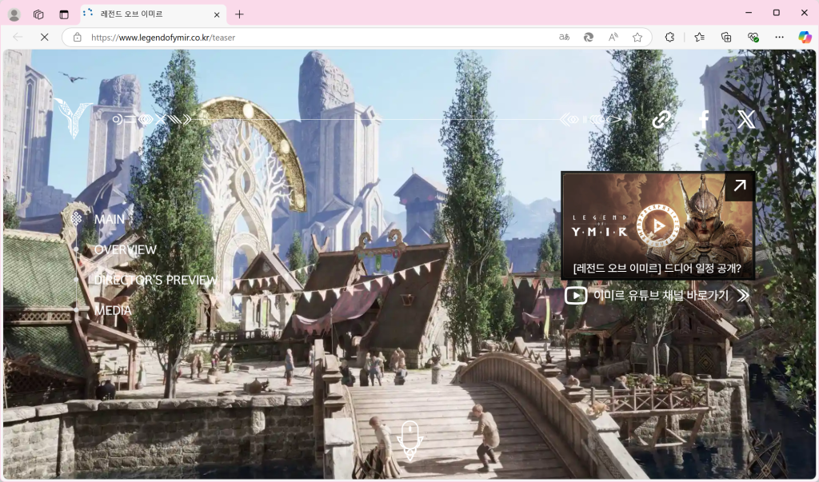819x482 pixels.
Task: Play the Legend of Ymir video thumbnail
Action: [658, 225]
